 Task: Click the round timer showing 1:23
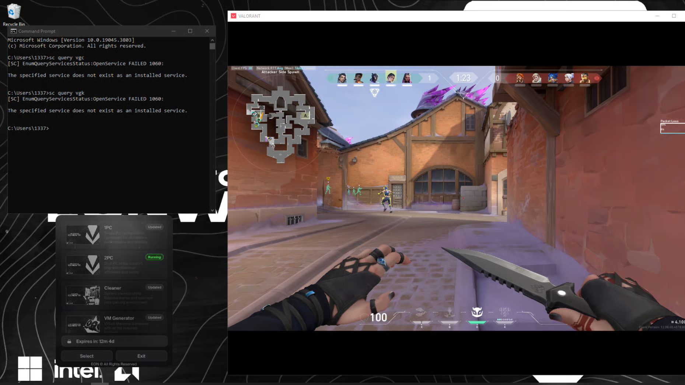(463, 78)
